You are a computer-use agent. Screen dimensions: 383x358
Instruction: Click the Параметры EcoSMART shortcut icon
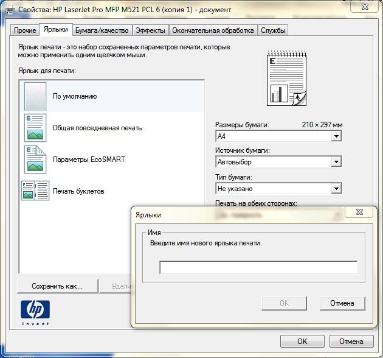point(35,160)
